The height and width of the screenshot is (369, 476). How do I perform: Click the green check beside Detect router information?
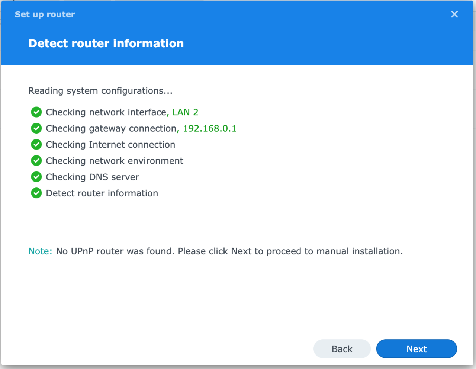[36, 193]
